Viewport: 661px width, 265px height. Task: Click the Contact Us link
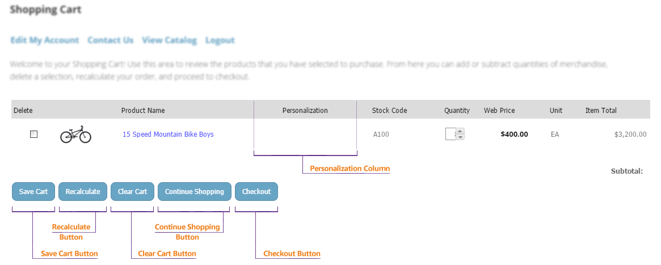(x=111, y=40)
